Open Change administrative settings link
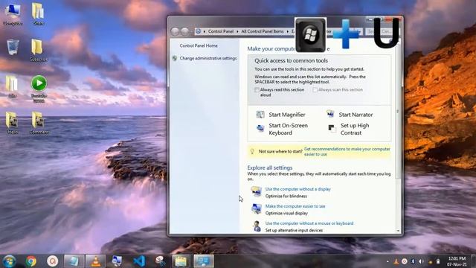 pyautogui.click(x=208, y=58)
